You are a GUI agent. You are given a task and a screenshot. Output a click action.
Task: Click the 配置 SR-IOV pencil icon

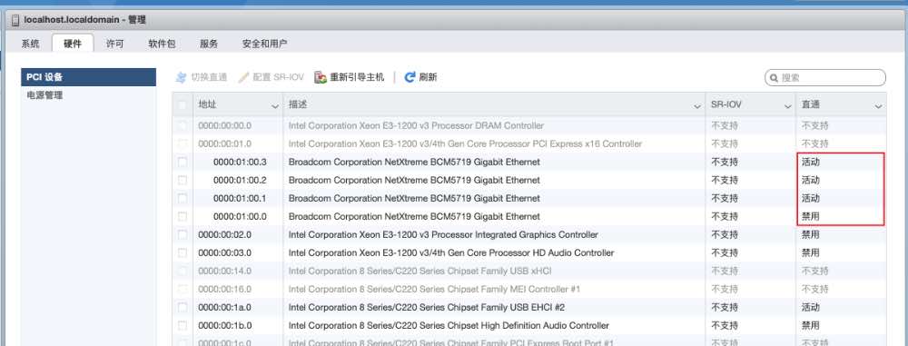tap(243, 77)
